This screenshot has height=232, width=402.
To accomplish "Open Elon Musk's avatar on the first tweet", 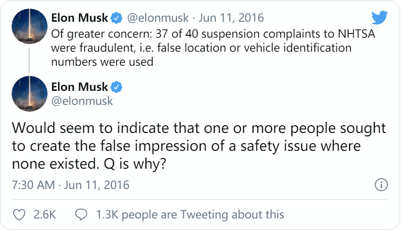I will click(x=30, y=26).
